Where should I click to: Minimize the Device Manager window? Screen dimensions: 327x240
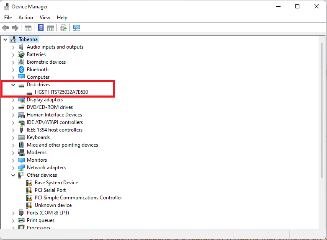coord(278,6)
